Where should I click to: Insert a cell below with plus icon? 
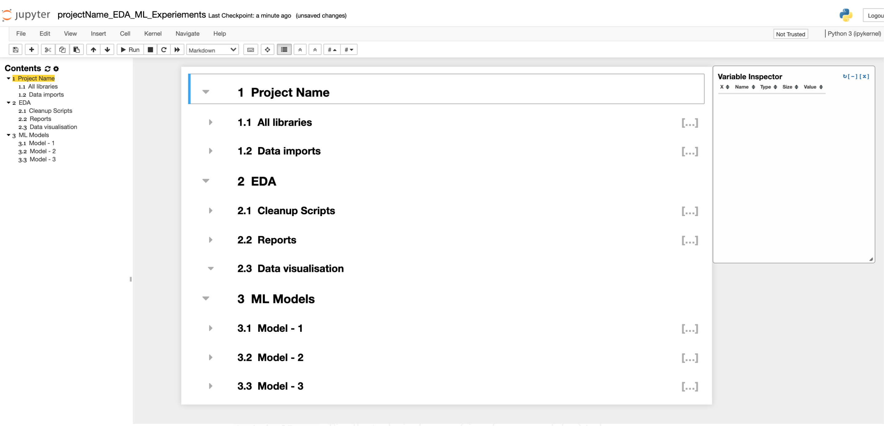(32, 50)
